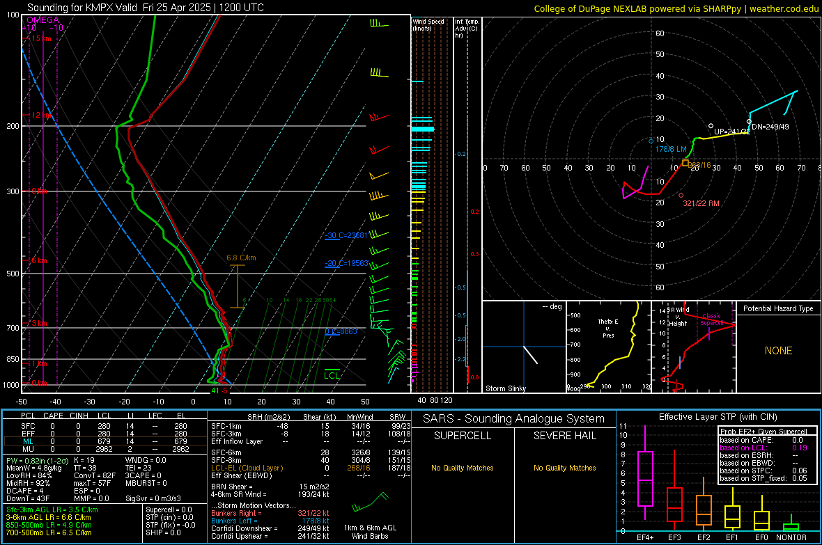Viewport: 822px width, 545px height.
Task: Select the SFC parcel row label
Action: [x=28, y=426]
